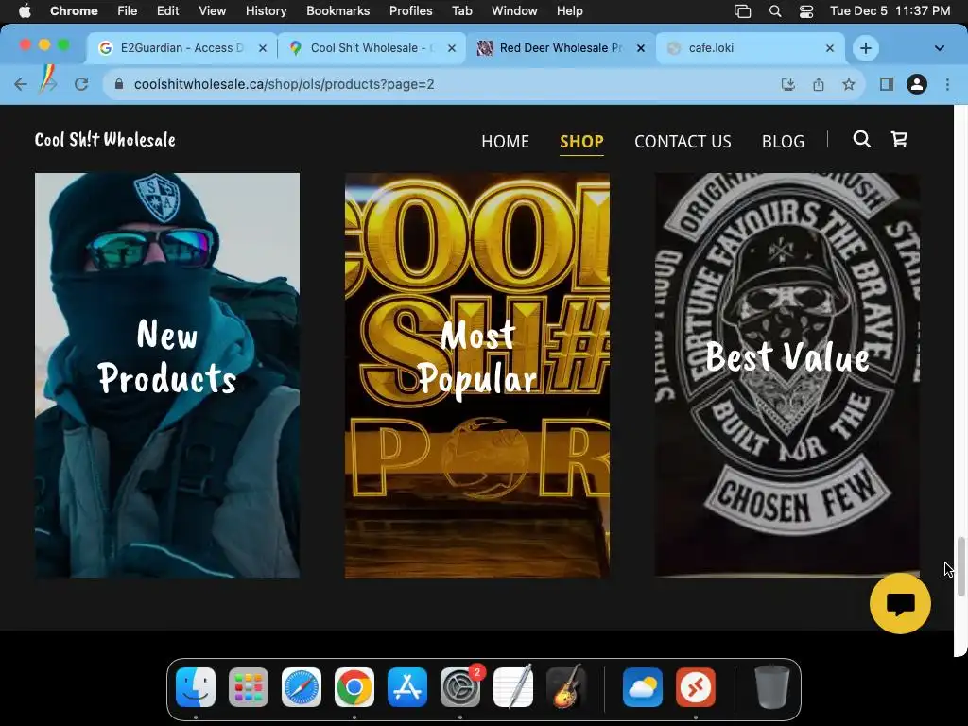Open the site search magnifier icon

pyautogui.click(x=862, y=140)
